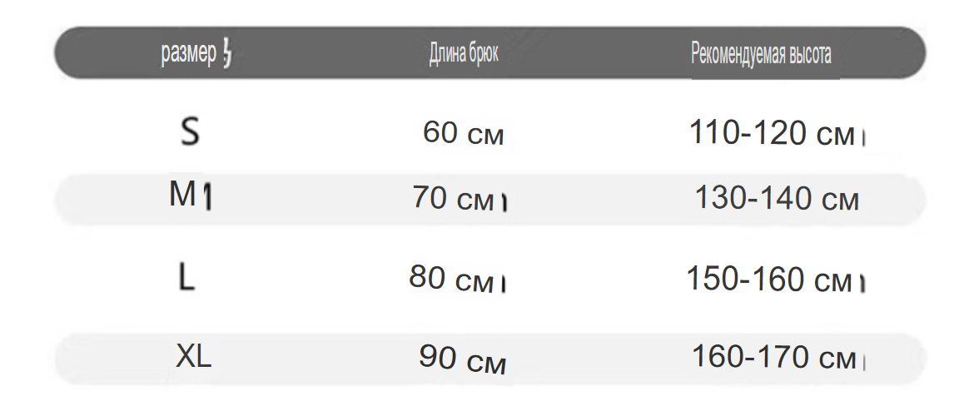Click the "Рекомендуемая высота" column header

coord(761,54)
